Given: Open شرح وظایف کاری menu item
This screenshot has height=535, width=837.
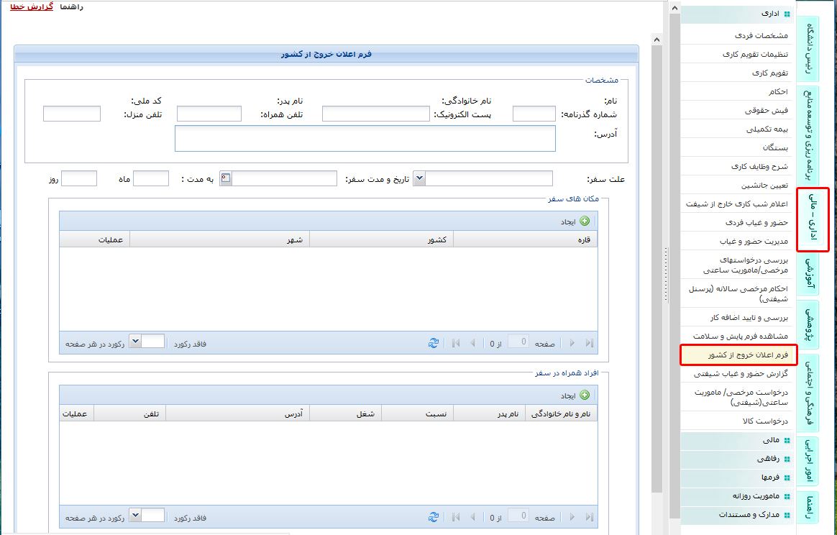Looking at the screenshot, I should [736, 167].
